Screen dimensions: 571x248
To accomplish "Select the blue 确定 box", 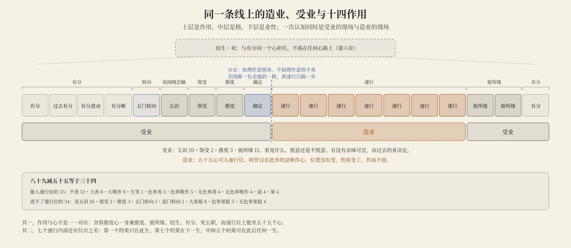I will pyautogui.click(x=258, y=105).
